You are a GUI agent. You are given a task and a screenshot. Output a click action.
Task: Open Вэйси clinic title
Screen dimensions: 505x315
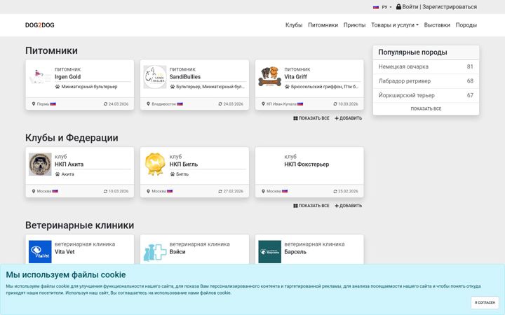pos(177,252)
